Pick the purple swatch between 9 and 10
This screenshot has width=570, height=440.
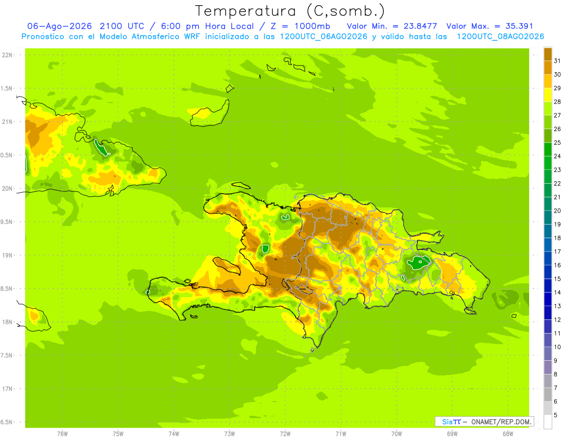point(548,354)
